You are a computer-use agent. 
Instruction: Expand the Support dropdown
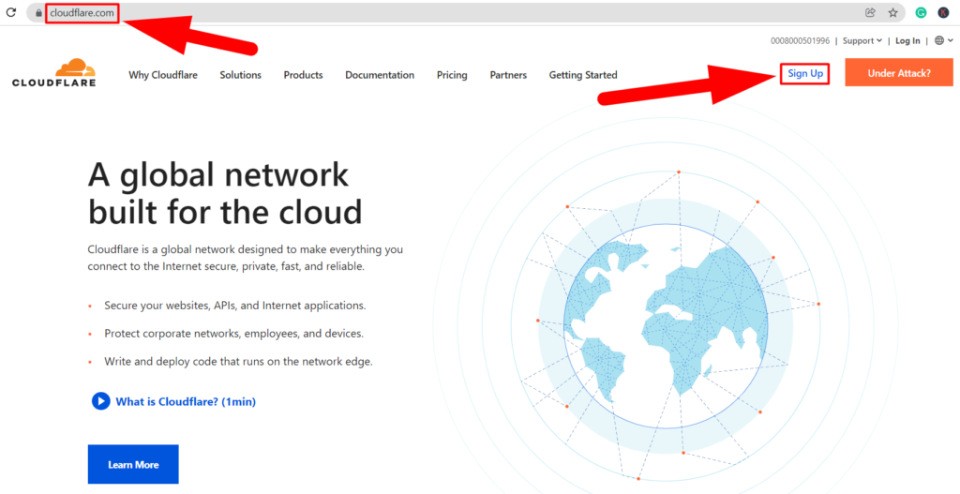click(862, 41)
